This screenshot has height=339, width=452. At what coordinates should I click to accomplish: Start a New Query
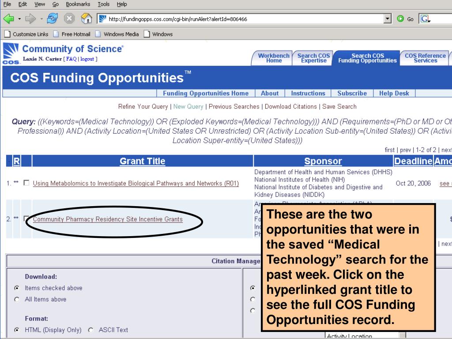coord(188,107)
